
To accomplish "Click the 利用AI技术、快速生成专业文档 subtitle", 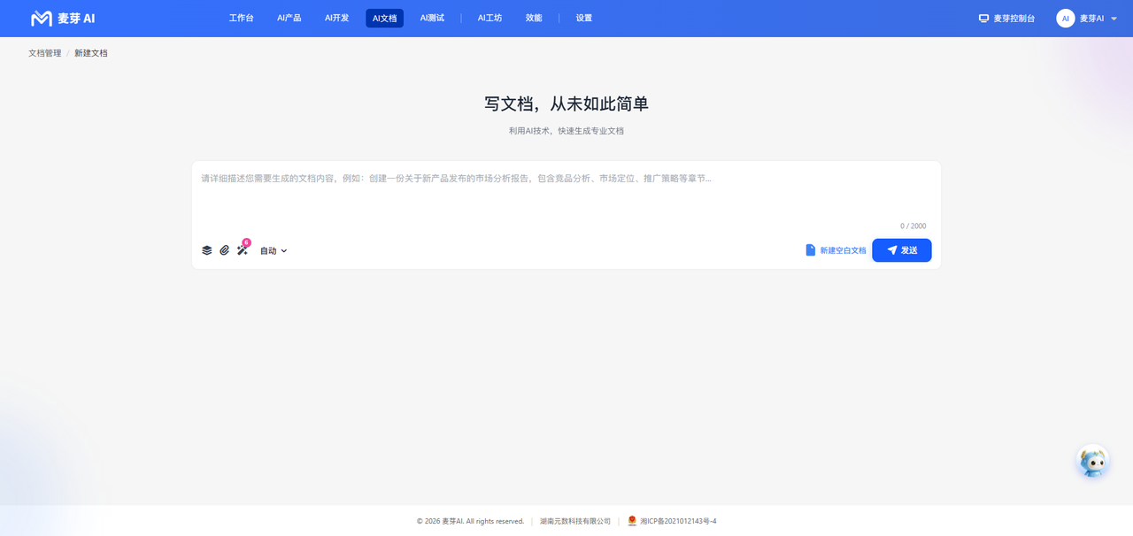I will coord(566,131).
